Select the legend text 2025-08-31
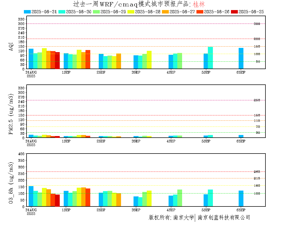This screenshot has width=292, height=225. pos(44,12)
